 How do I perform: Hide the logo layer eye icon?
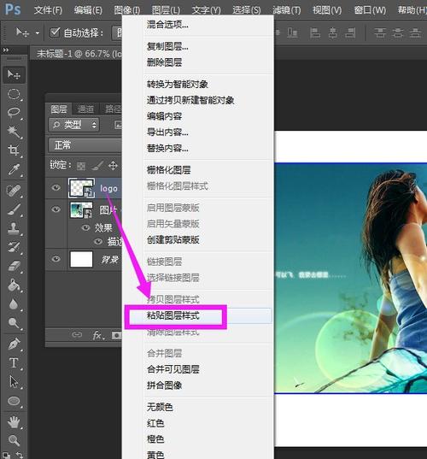tap(56, 187)
